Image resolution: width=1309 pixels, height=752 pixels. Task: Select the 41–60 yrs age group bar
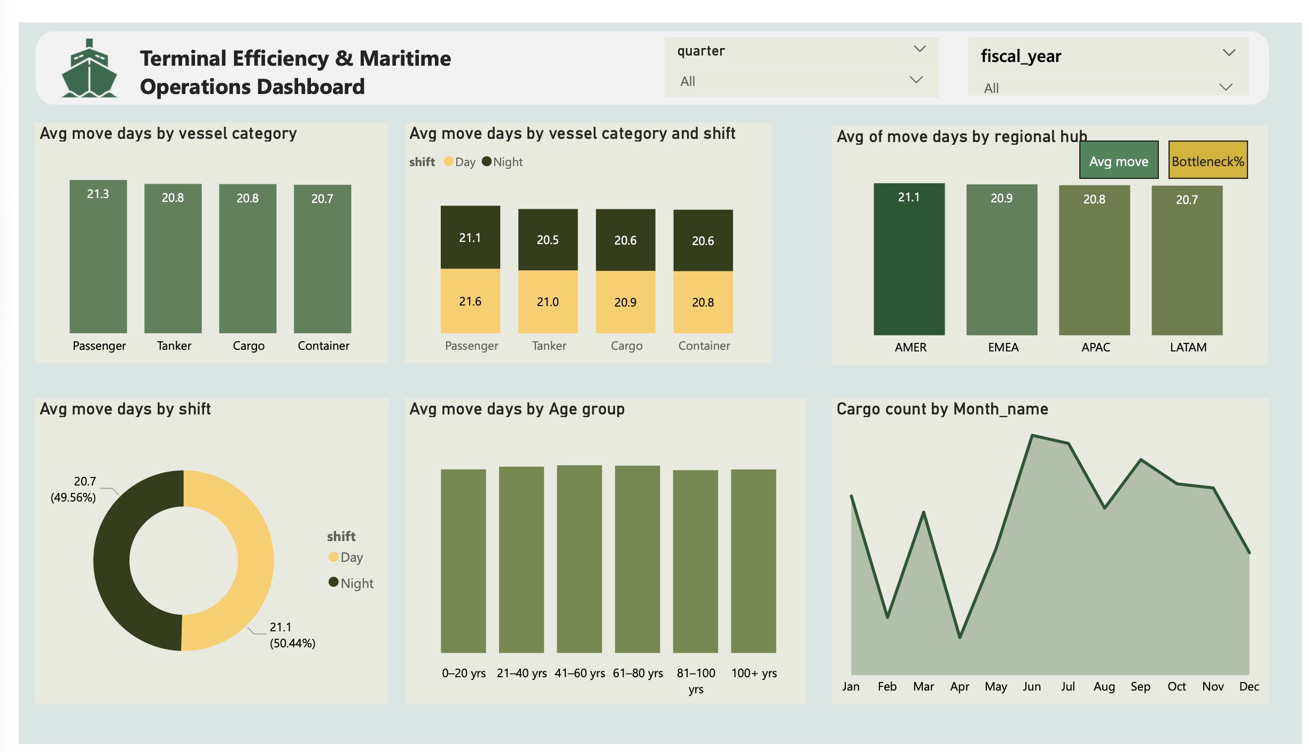click(579, 558)
